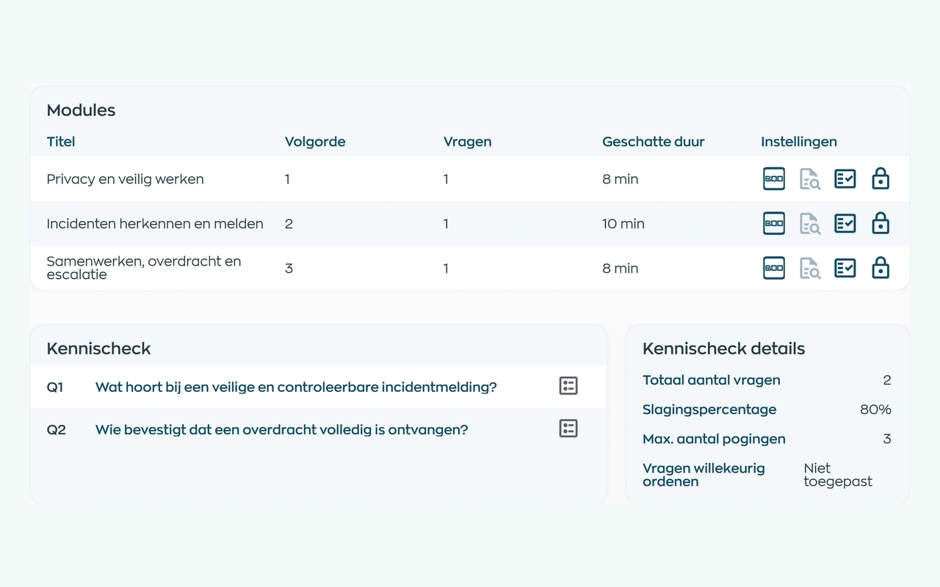Click the checklist icon for Samenwerken, overdracht en escalatie
Viewport: 940px width, 587px height.
(x=845, y=269)
